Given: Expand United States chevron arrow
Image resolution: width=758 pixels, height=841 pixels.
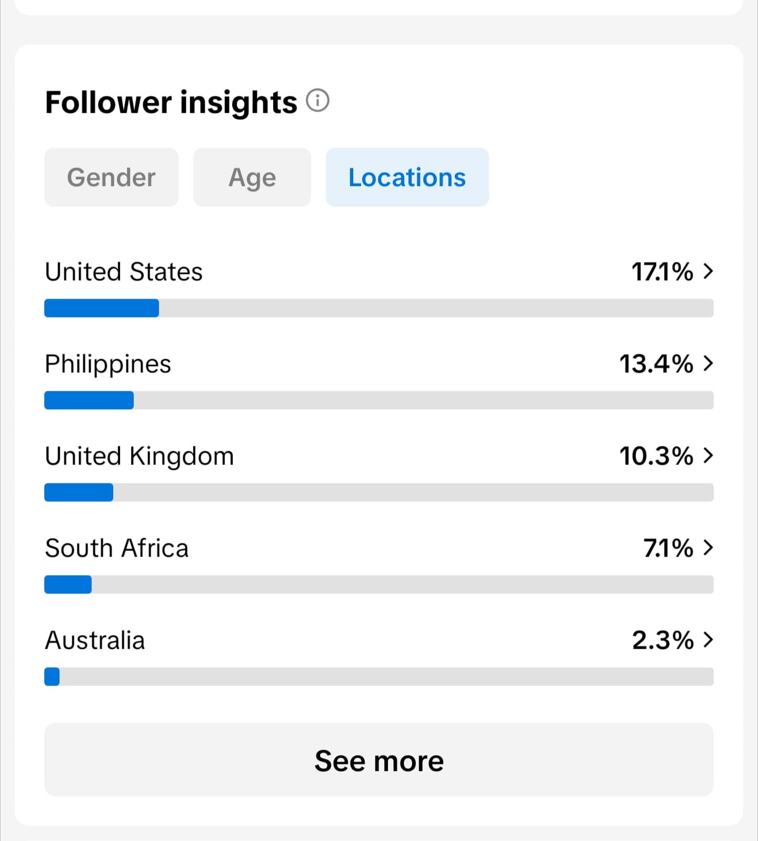Looking at the screenshot, I should pyautogui.click(x=708, y=271).
